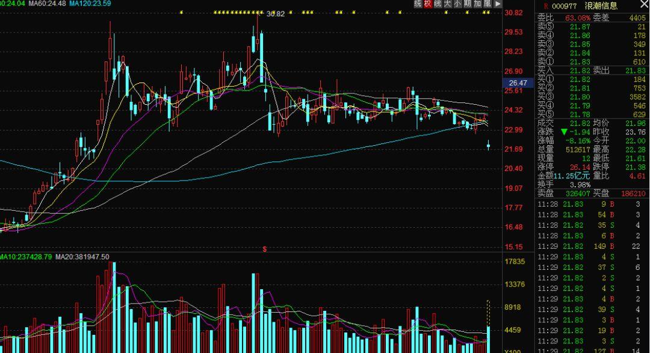Click the 买入 21.82 price
Image resolution: width=650 pixels, height=353 pixels.
pos(580,70)
